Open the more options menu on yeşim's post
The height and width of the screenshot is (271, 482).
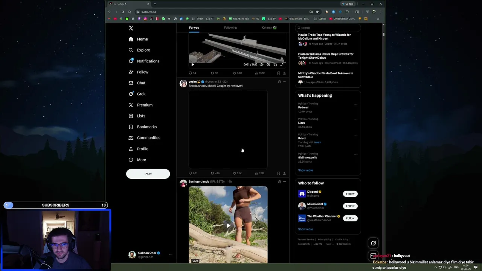(x=284, y=82)
